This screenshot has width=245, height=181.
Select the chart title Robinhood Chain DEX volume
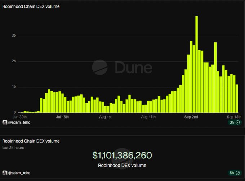click(31, 6)
